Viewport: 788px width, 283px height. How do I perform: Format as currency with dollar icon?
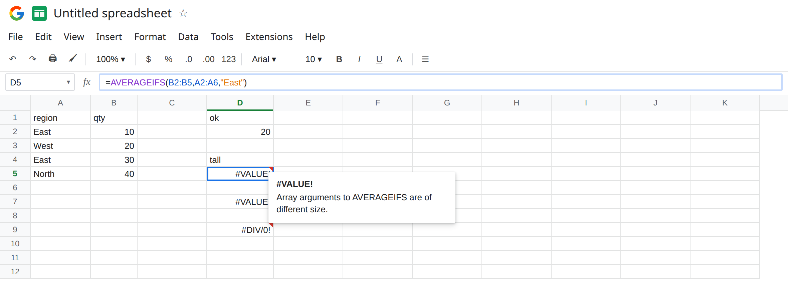[149, 59]
